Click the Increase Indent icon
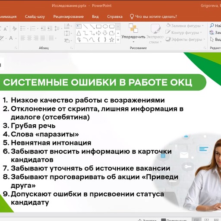 [x=50, y=28]
